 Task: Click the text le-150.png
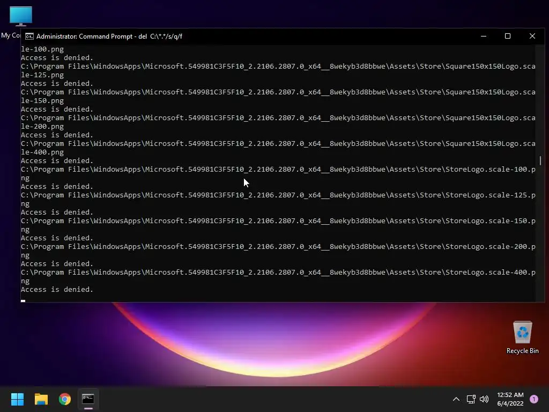(42, 101)
